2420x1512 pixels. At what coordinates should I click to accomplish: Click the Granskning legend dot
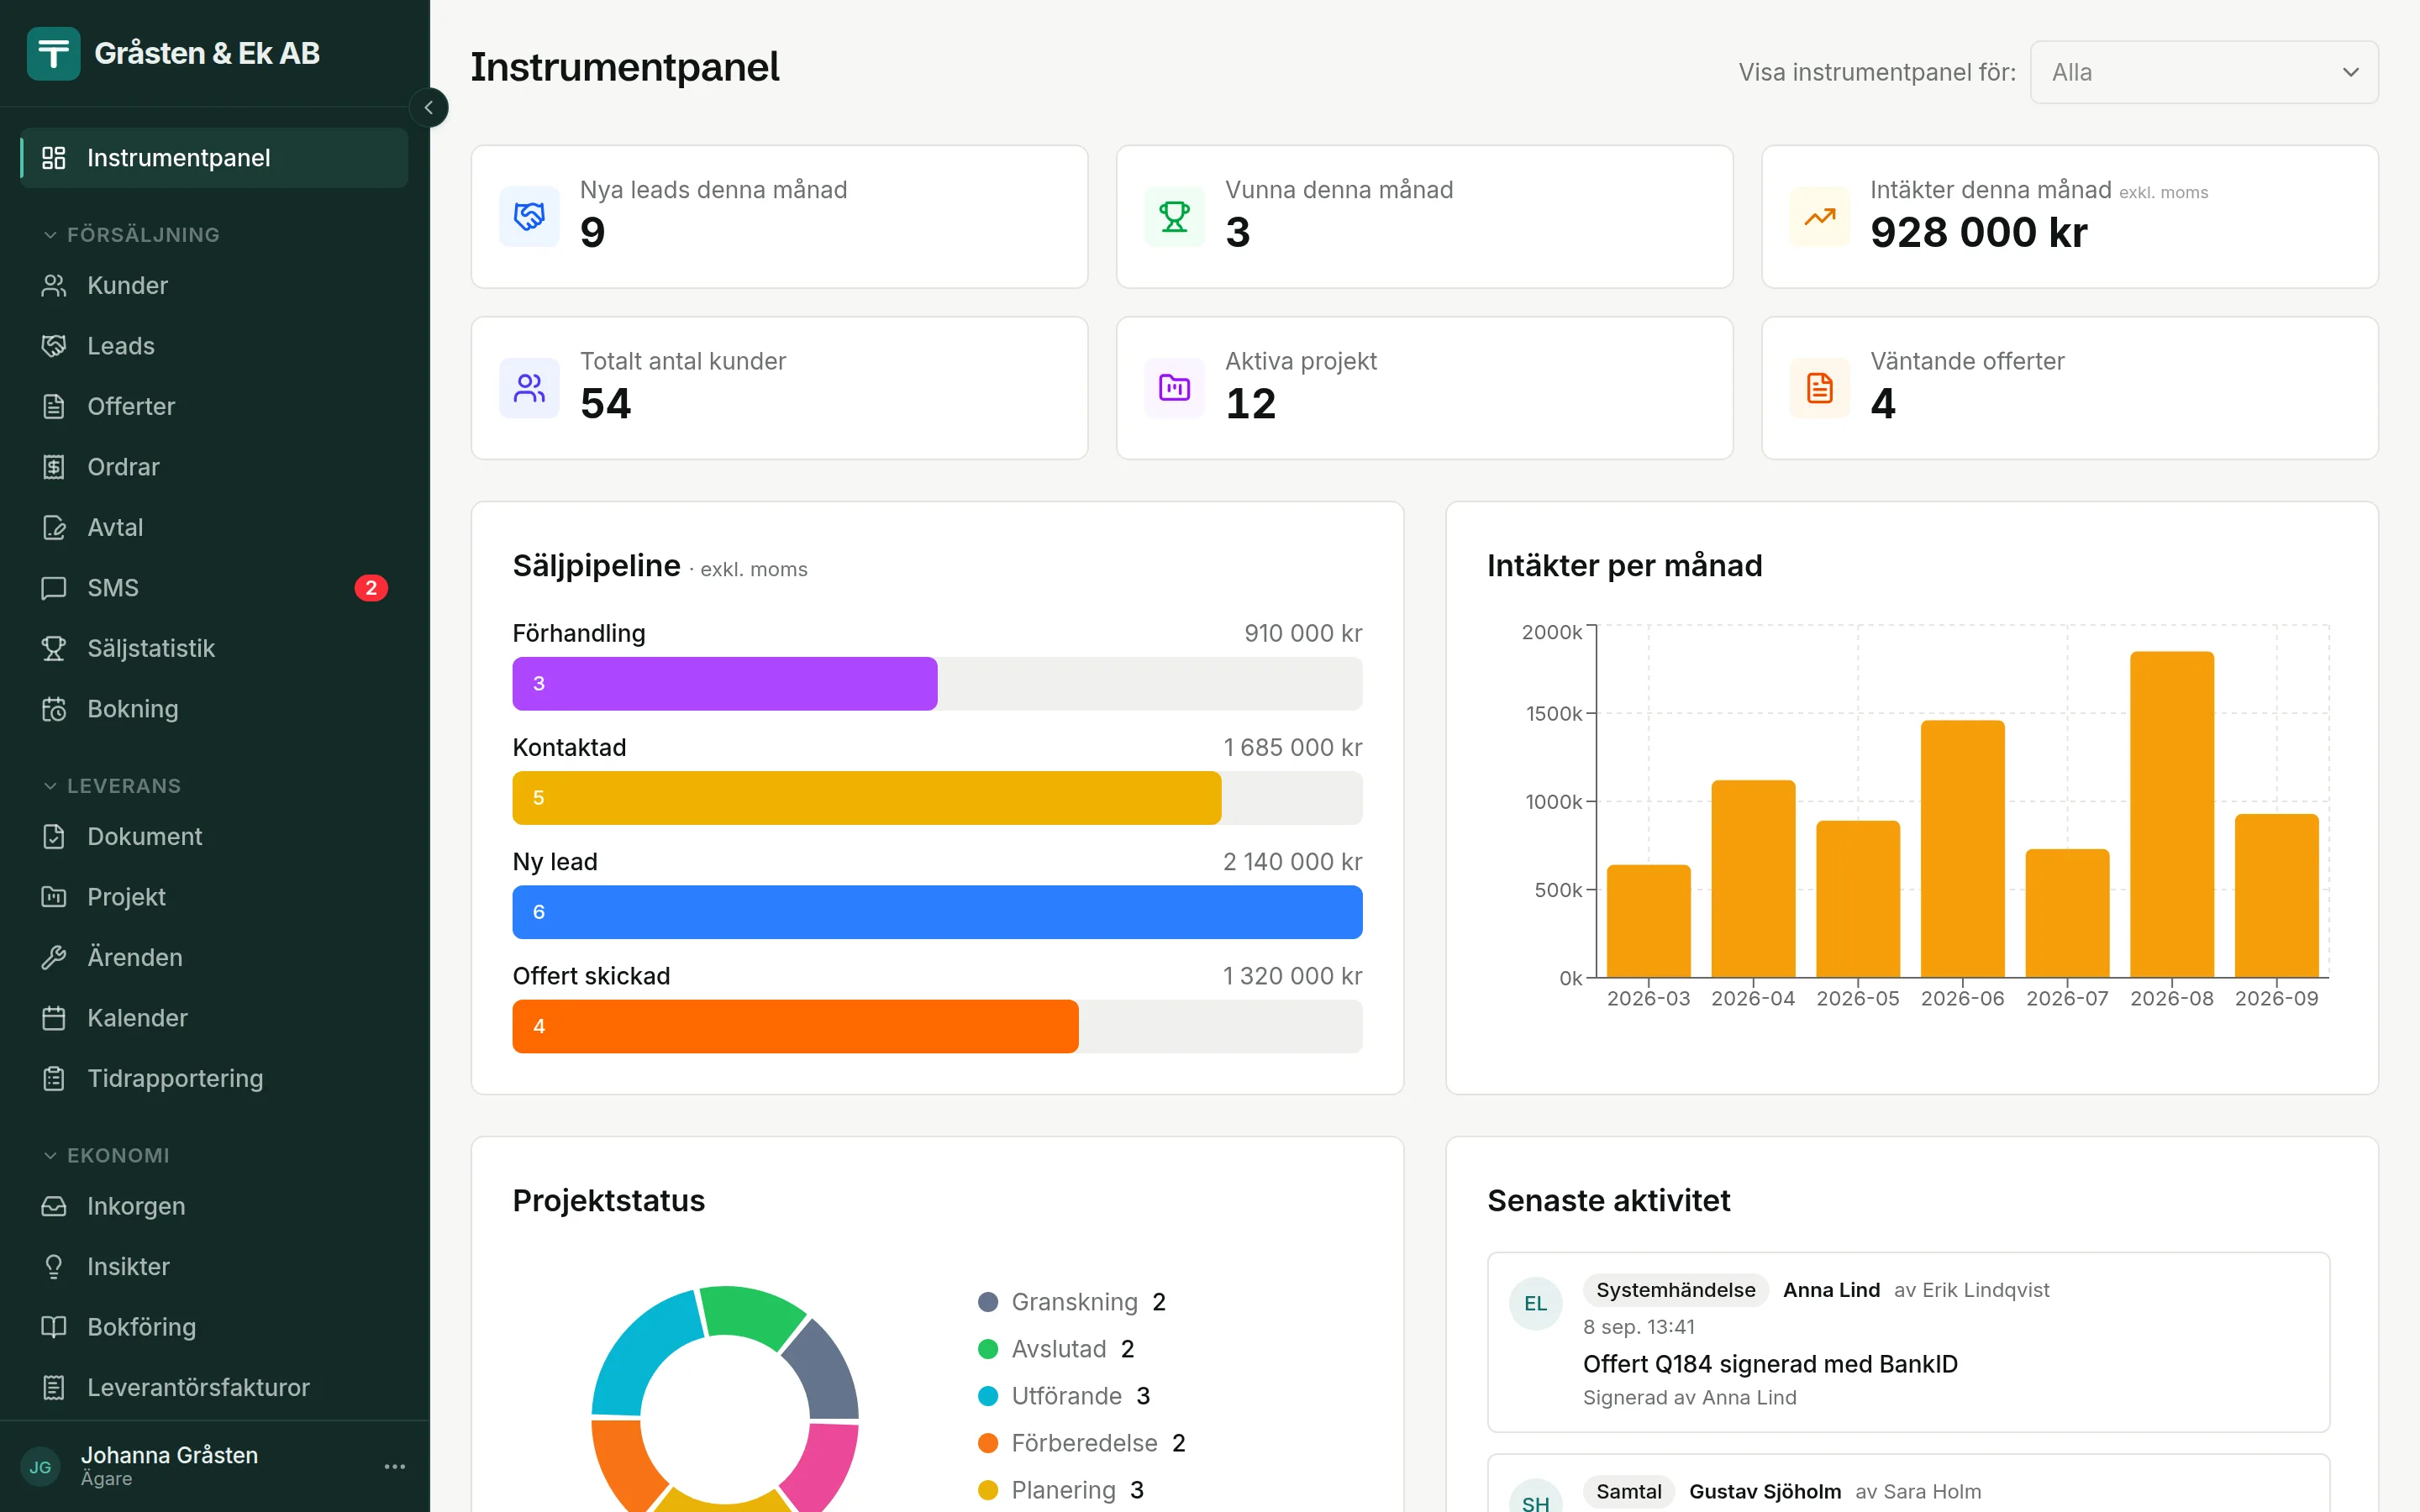point(988,1302)
